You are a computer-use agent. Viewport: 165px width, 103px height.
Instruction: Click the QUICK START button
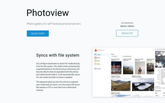click(38, 33)
